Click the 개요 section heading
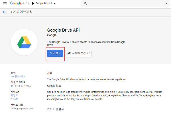Screen dimensions: 171x113 [50, 73]
